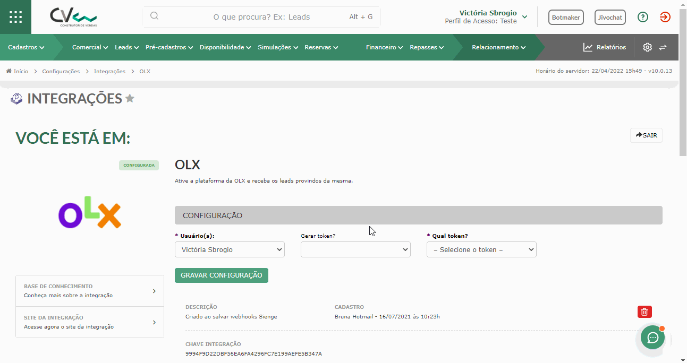Click the Jivochat button
Viewport: 687px width, 363px height.
pyautogui.click(x=610, y=17)
